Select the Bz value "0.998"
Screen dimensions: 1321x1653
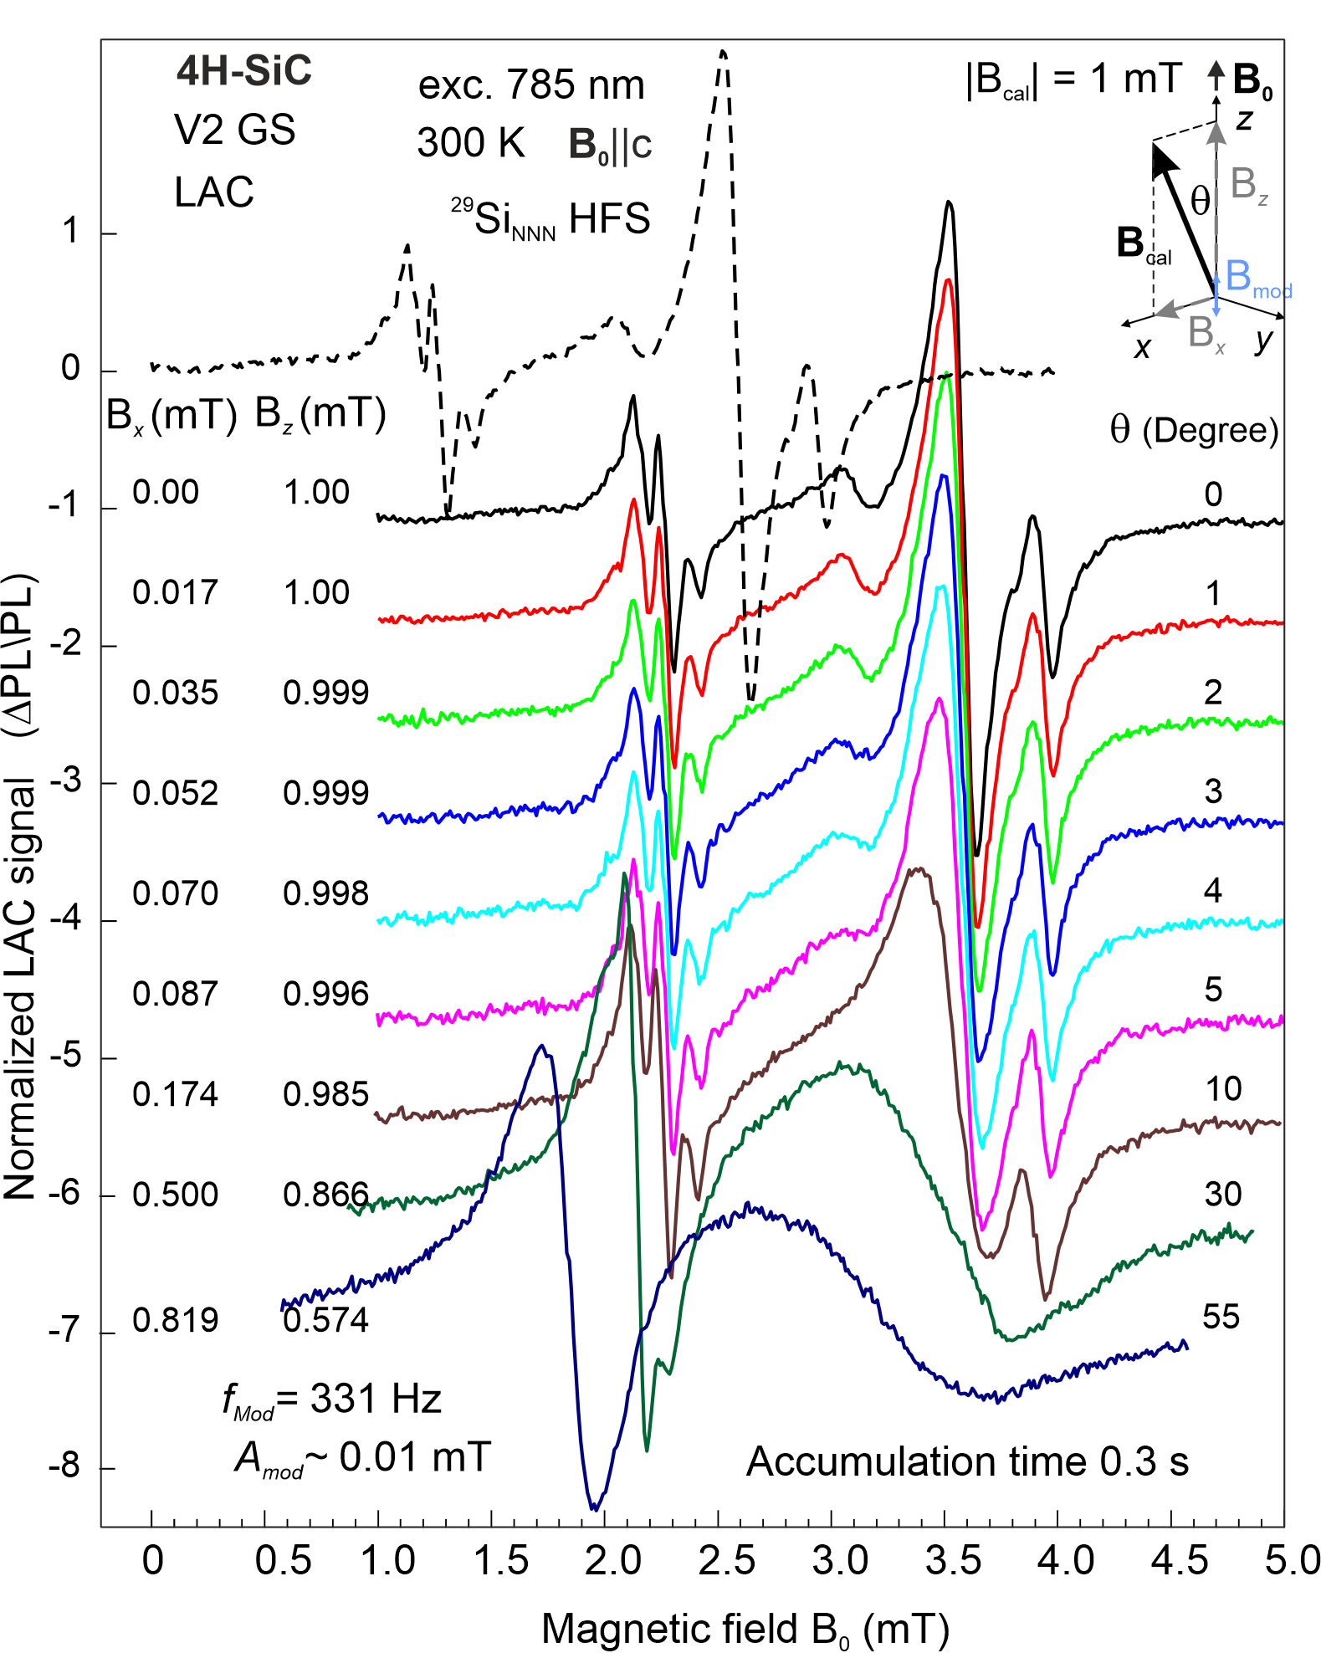(x=325, y=894)
